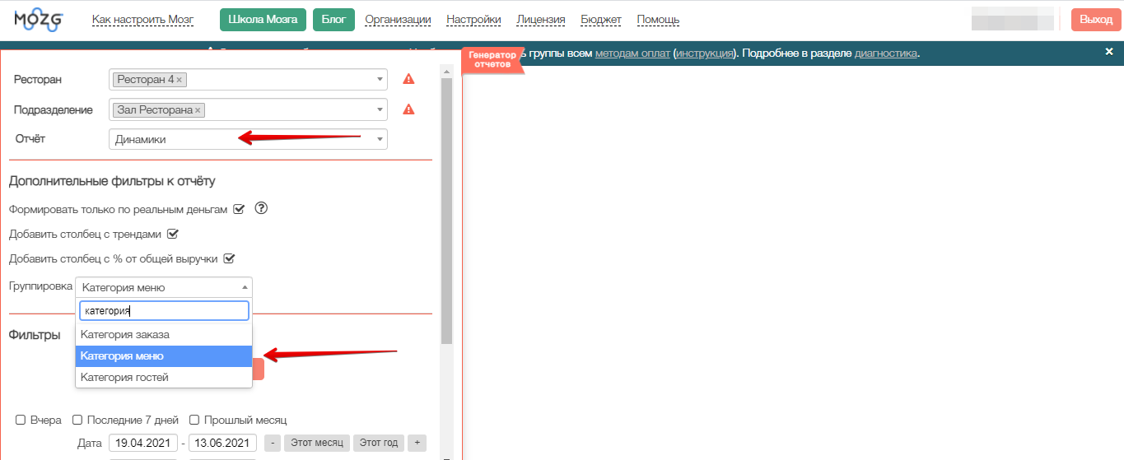Click the MOZG logo
This screenshot has width=1124, height=460.
coord(39,20)
